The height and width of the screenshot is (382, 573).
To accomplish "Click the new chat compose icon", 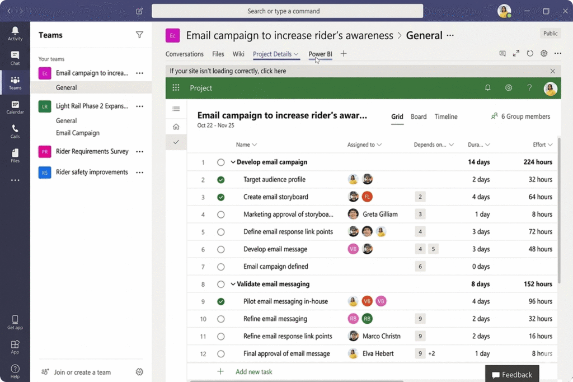I will (x=139, y=11).
